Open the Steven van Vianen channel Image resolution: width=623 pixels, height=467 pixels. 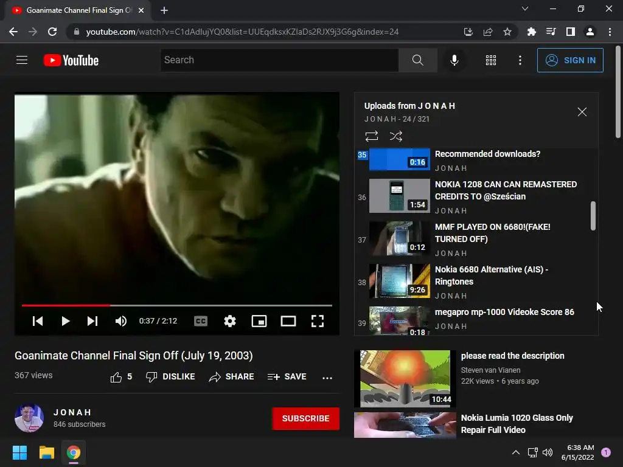(490, 370)
